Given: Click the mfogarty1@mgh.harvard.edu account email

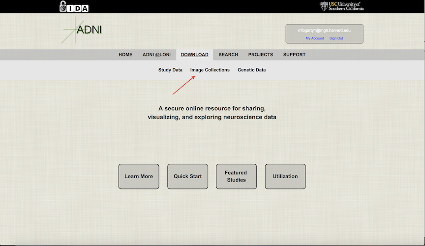Looking at the screenshot, I should click(x=324, y=31).
